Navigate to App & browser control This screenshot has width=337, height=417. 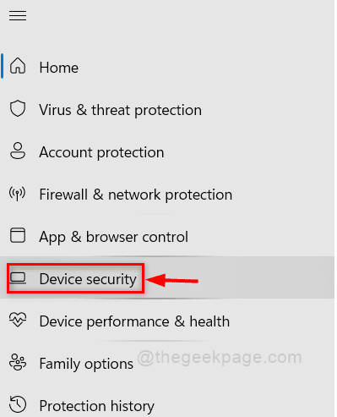coord(114,237)
